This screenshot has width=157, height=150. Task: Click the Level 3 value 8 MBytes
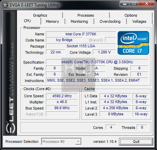tap(116, 114)
